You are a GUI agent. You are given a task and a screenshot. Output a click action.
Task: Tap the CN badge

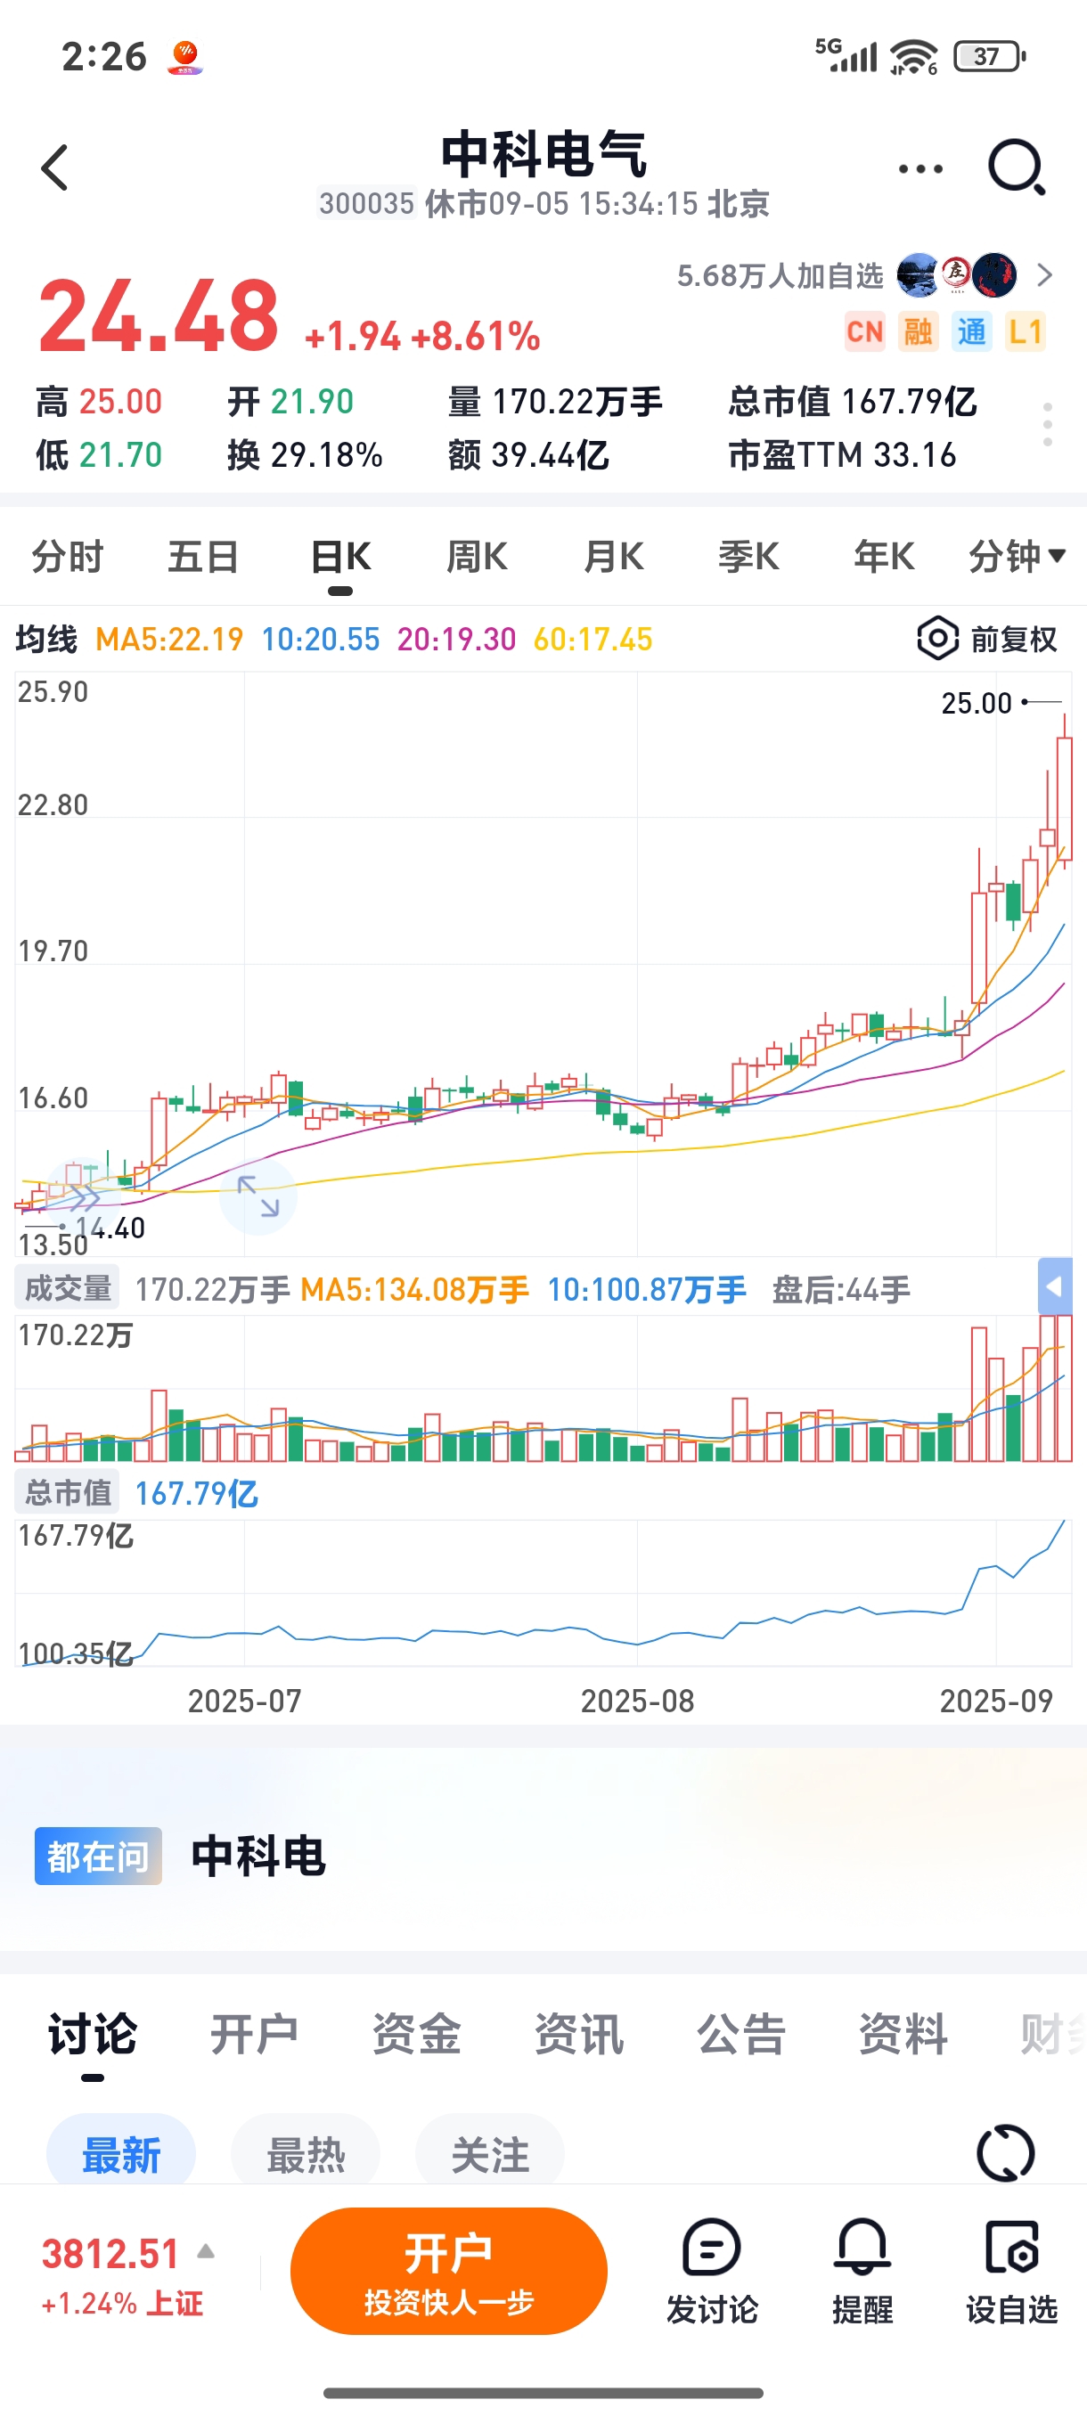pos(865,332)
